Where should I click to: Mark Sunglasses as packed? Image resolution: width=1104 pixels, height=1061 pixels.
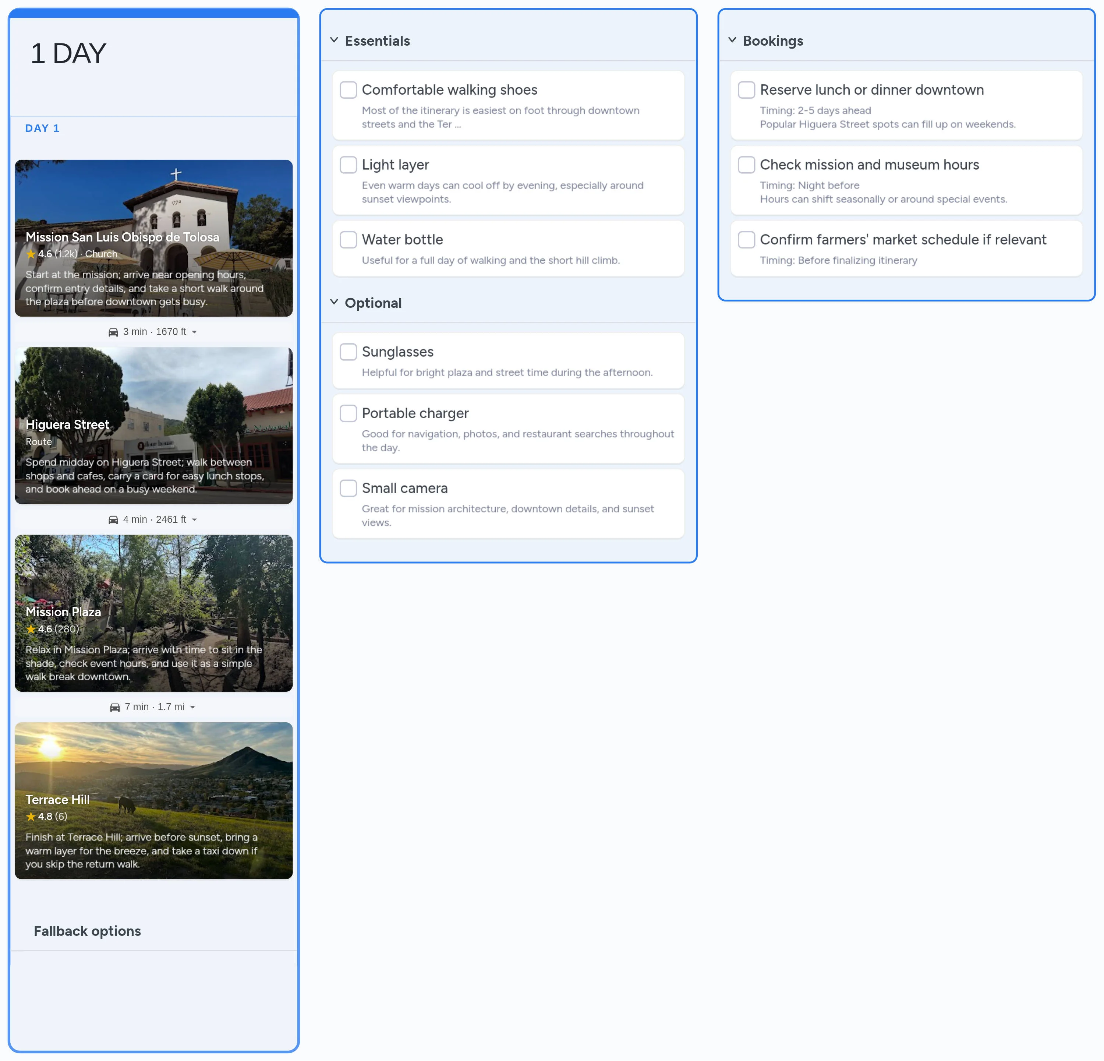(x=348, y=352)
